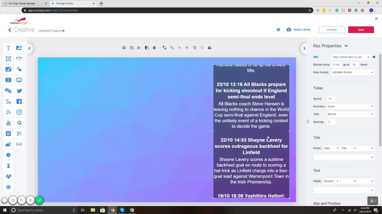Image resolution: width=382 pixels, height=214 pixels.
Task: Add the Clock widget
Action: pyautogui.click(x=8, y=155)
